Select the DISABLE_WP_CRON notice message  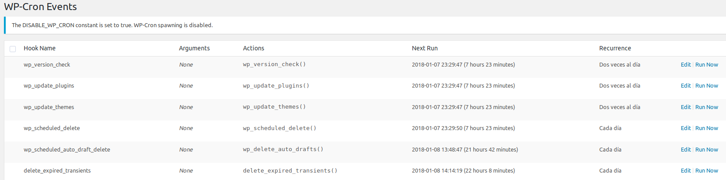point(112,25)
